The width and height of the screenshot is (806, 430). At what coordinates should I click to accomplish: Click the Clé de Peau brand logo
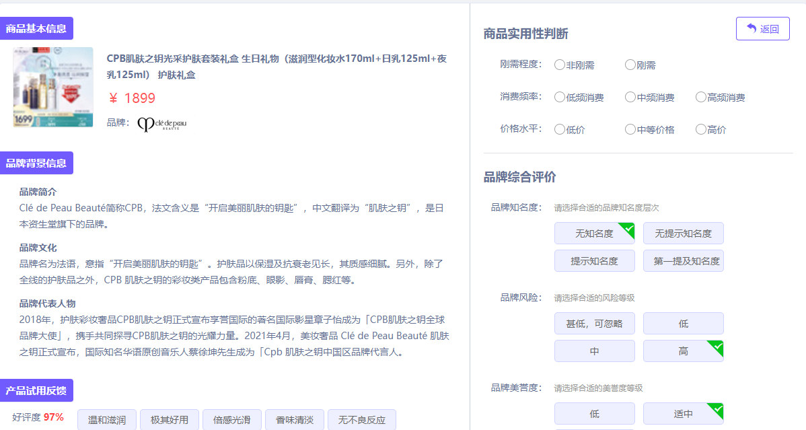(x=162, y=124)
